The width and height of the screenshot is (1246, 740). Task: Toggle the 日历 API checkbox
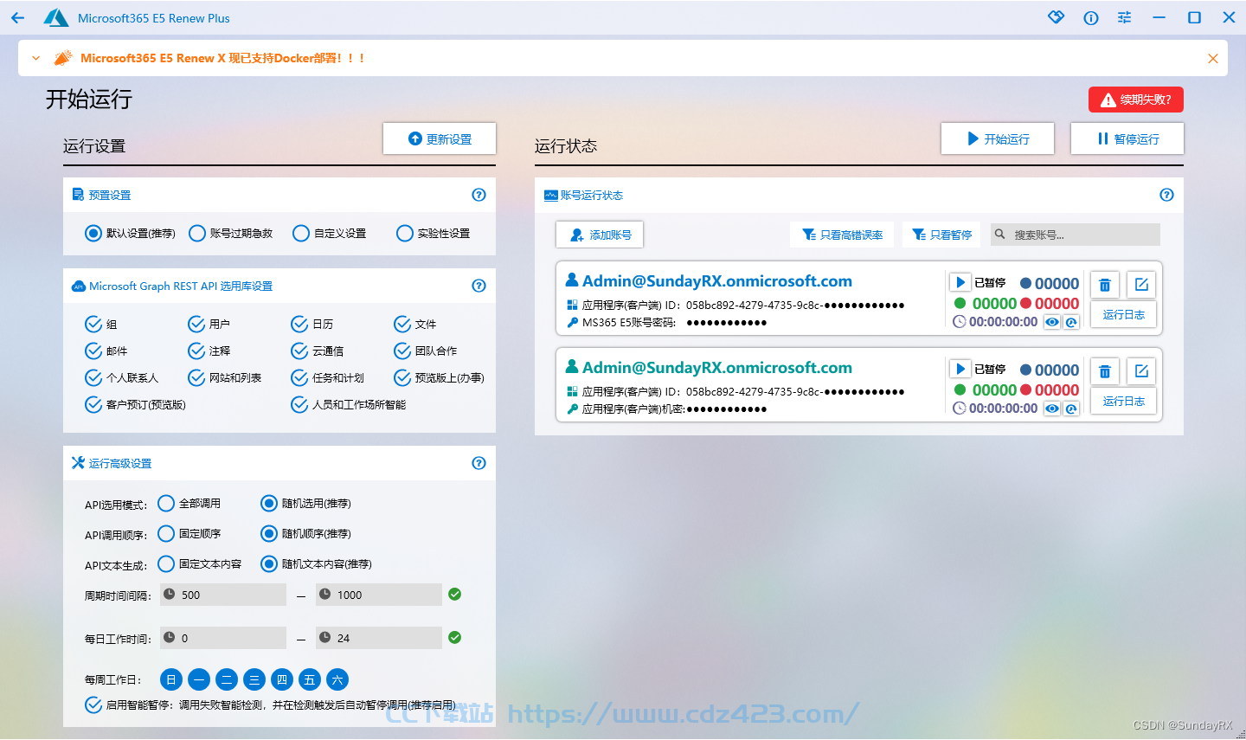pyautogui.click(x=299, y=324)
